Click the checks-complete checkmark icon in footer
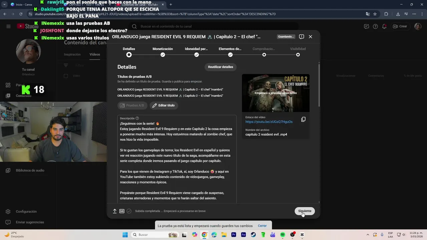This screenshot has height=240, width=427. (x=129, y=211)
